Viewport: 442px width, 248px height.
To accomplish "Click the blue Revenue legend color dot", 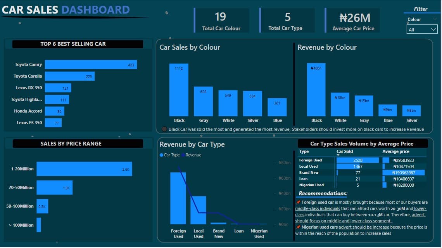I will 183,155.
